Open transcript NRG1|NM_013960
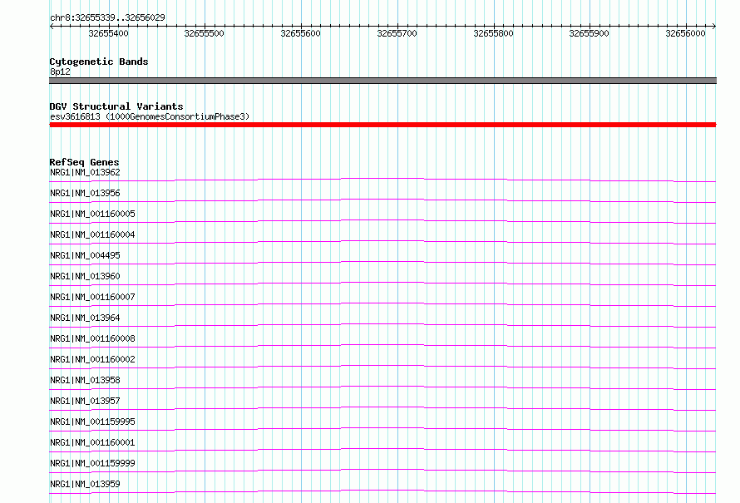This screenshot has width=740, height=503. 85,276
